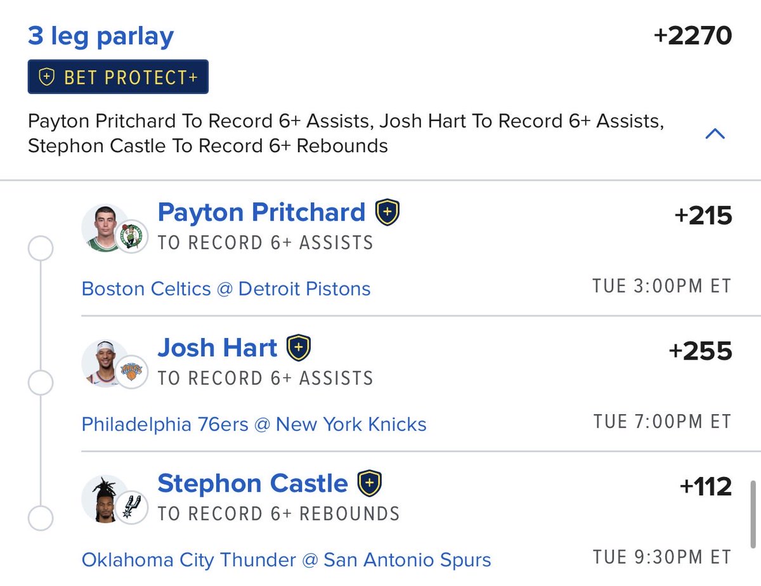Click the New York Knicks team logo
761x586 pixels.
tap(133, 372)
